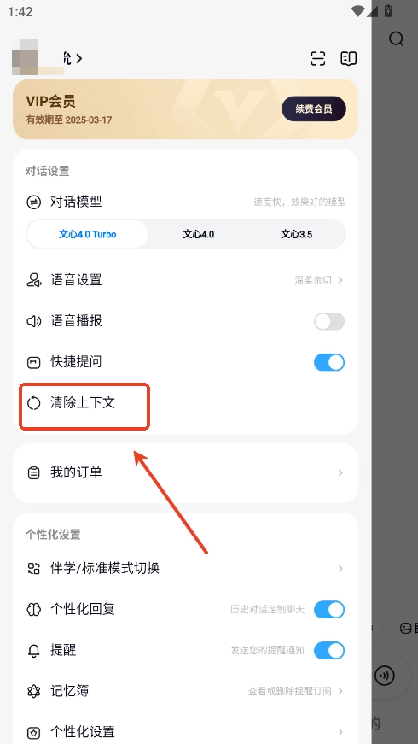The image size is (418, 744).
Task: Enable the 语音播报 switch
Action: (329, 321)
